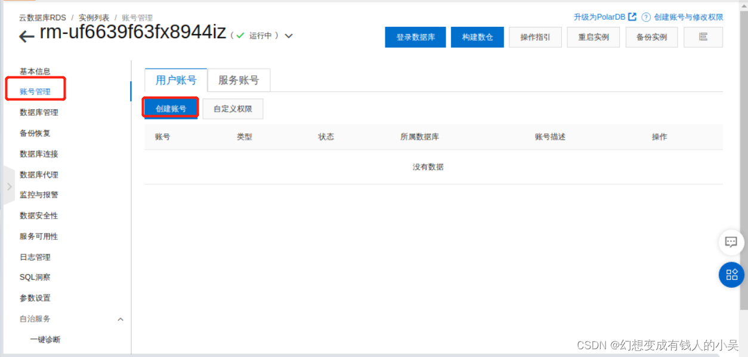Click the 状态 column header
Image resolution: width=748 pixels, height=357 pixels.
click(x=326, y=137)
